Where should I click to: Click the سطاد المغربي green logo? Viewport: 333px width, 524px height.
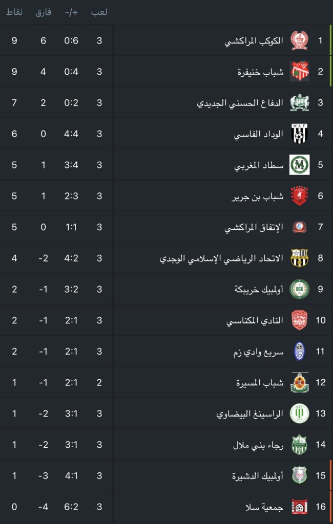pyautogui.click(x=299, y=165)
